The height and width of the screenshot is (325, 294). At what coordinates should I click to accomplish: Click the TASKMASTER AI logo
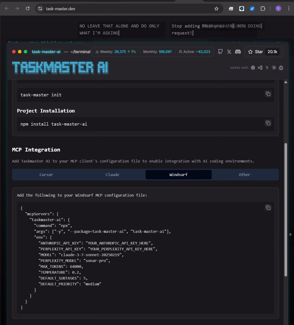point(60,68)
